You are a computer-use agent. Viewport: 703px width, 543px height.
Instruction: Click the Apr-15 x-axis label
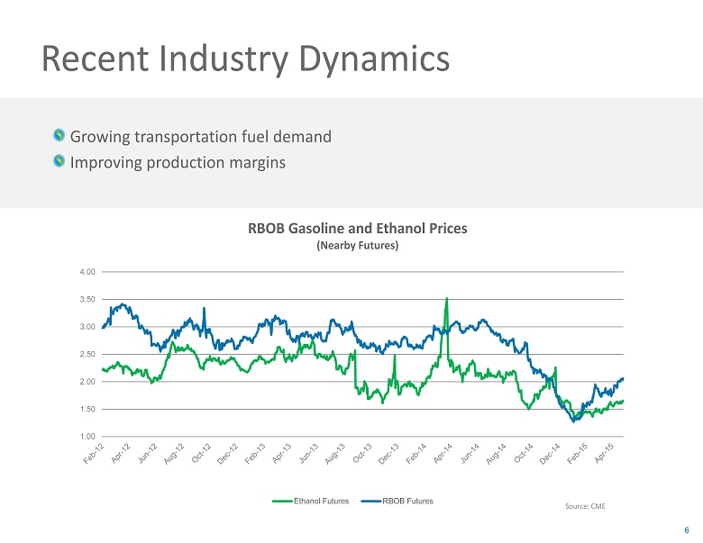pos(610,454)
